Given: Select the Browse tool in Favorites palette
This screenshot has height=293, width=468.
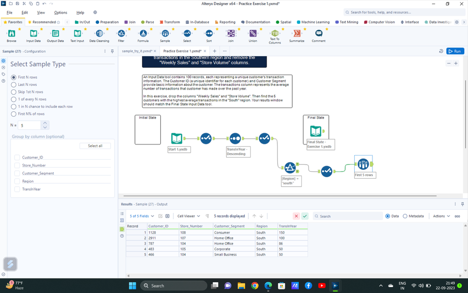Looking at the screenshot, I should [x=12, y=33].
